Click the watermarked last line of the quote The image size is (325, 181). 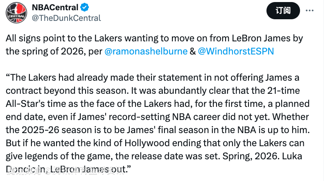(x=68, y=170)
